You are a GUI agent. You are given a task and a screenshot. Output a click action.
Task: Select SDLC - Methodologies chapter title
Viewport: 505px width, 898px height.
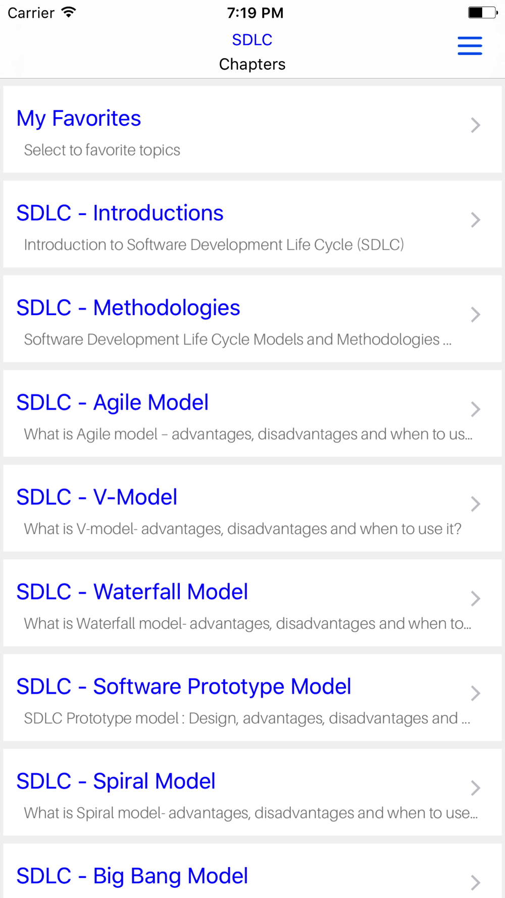coord(128,308)
